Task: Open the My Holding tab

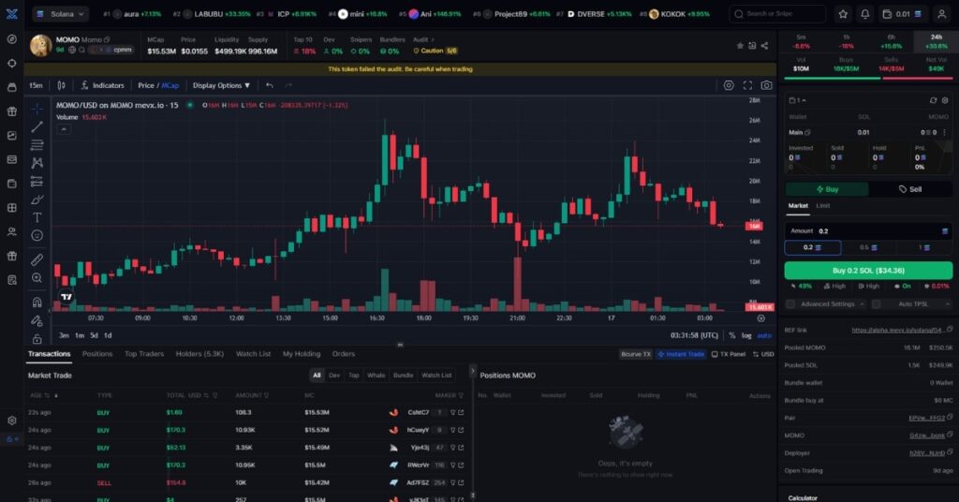Action: (x=302, y=354)
